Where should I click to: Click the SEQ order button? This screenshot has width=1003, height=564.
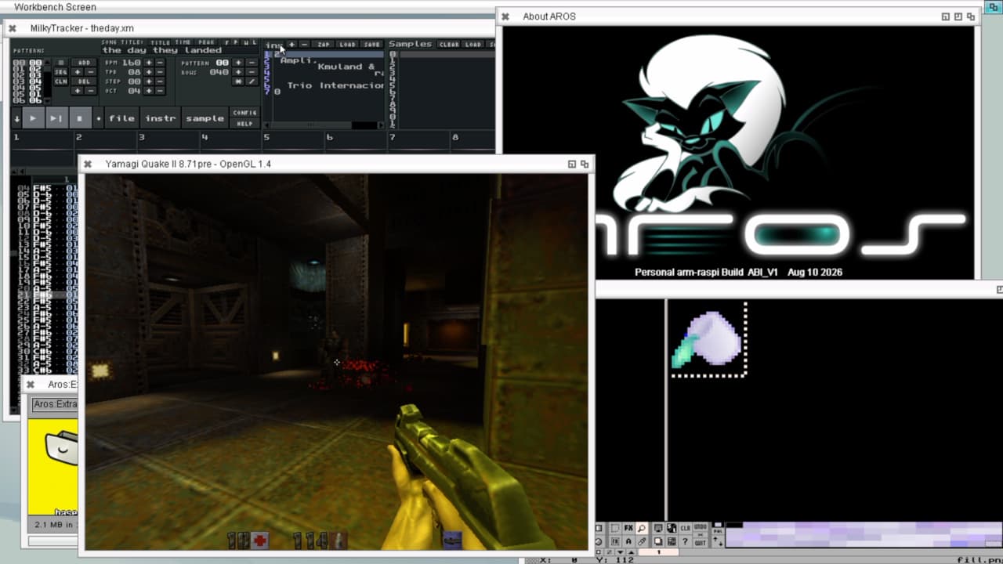61,72
